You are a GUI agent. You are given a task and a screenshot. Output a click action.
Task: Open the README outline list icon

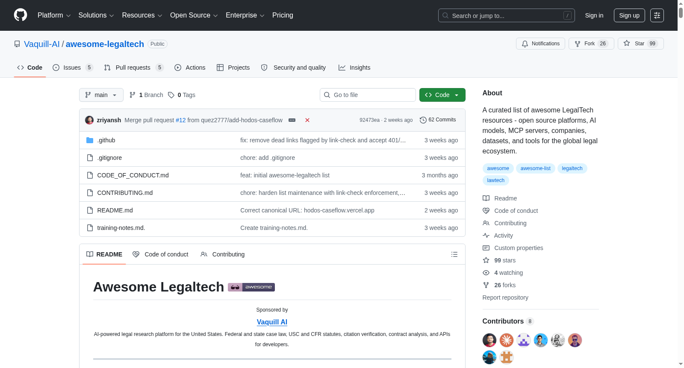[454, 254]
